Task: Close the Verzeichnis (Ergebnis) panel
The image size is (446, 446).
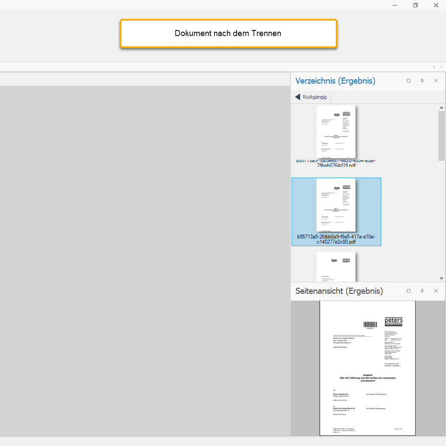Action: (436, 81)
